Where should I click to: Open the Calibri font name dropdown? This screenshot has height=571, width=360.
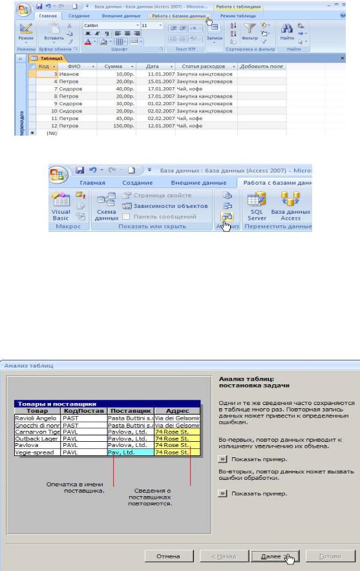[138, 25]
